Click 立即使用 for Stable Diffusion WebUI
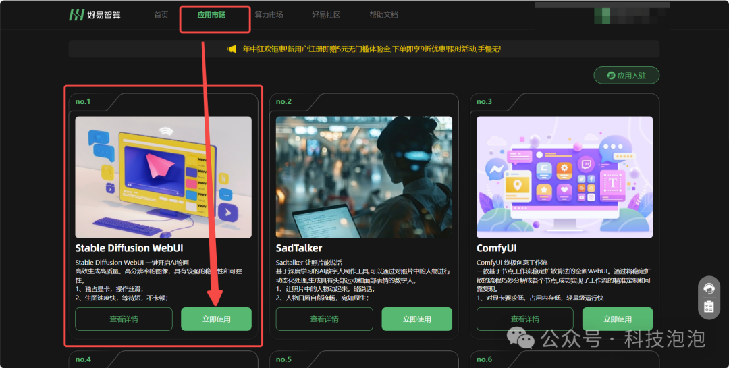 click(x=216, y=319)
